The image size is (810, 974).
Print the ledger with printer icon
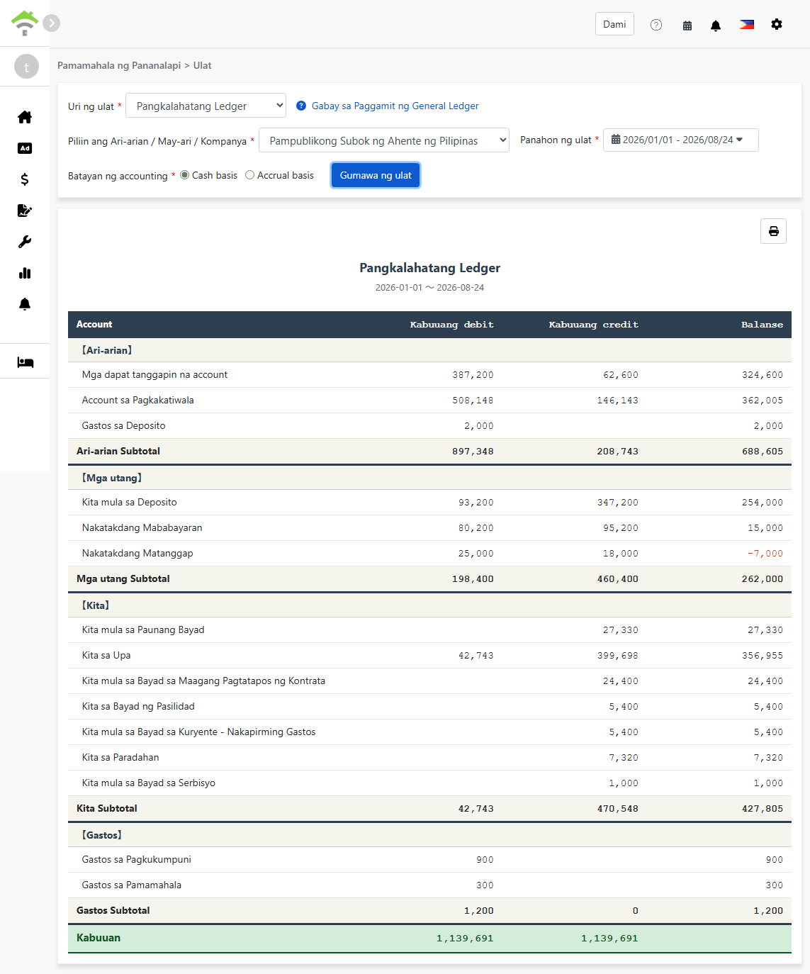point(773,231)
